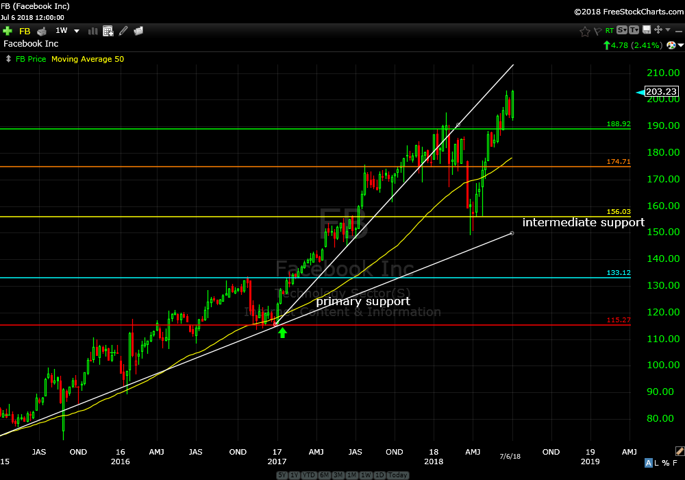685x480 pixels.
Task: Open the color palette theme picker
Action: tap(679, 451)
